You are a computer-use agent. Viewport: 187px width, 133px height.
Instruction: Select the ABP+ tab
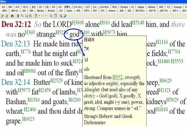click(5, 11)
